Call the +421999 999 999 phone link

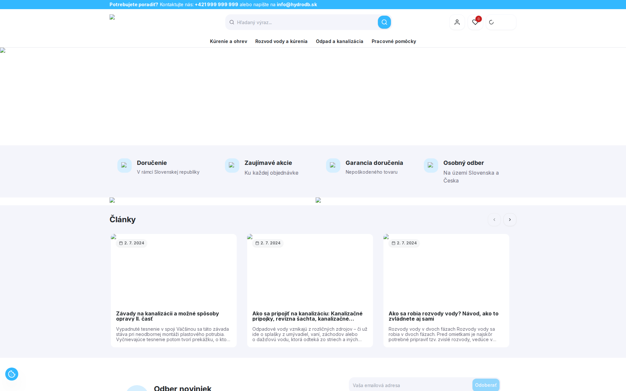[x=216, y=5]
